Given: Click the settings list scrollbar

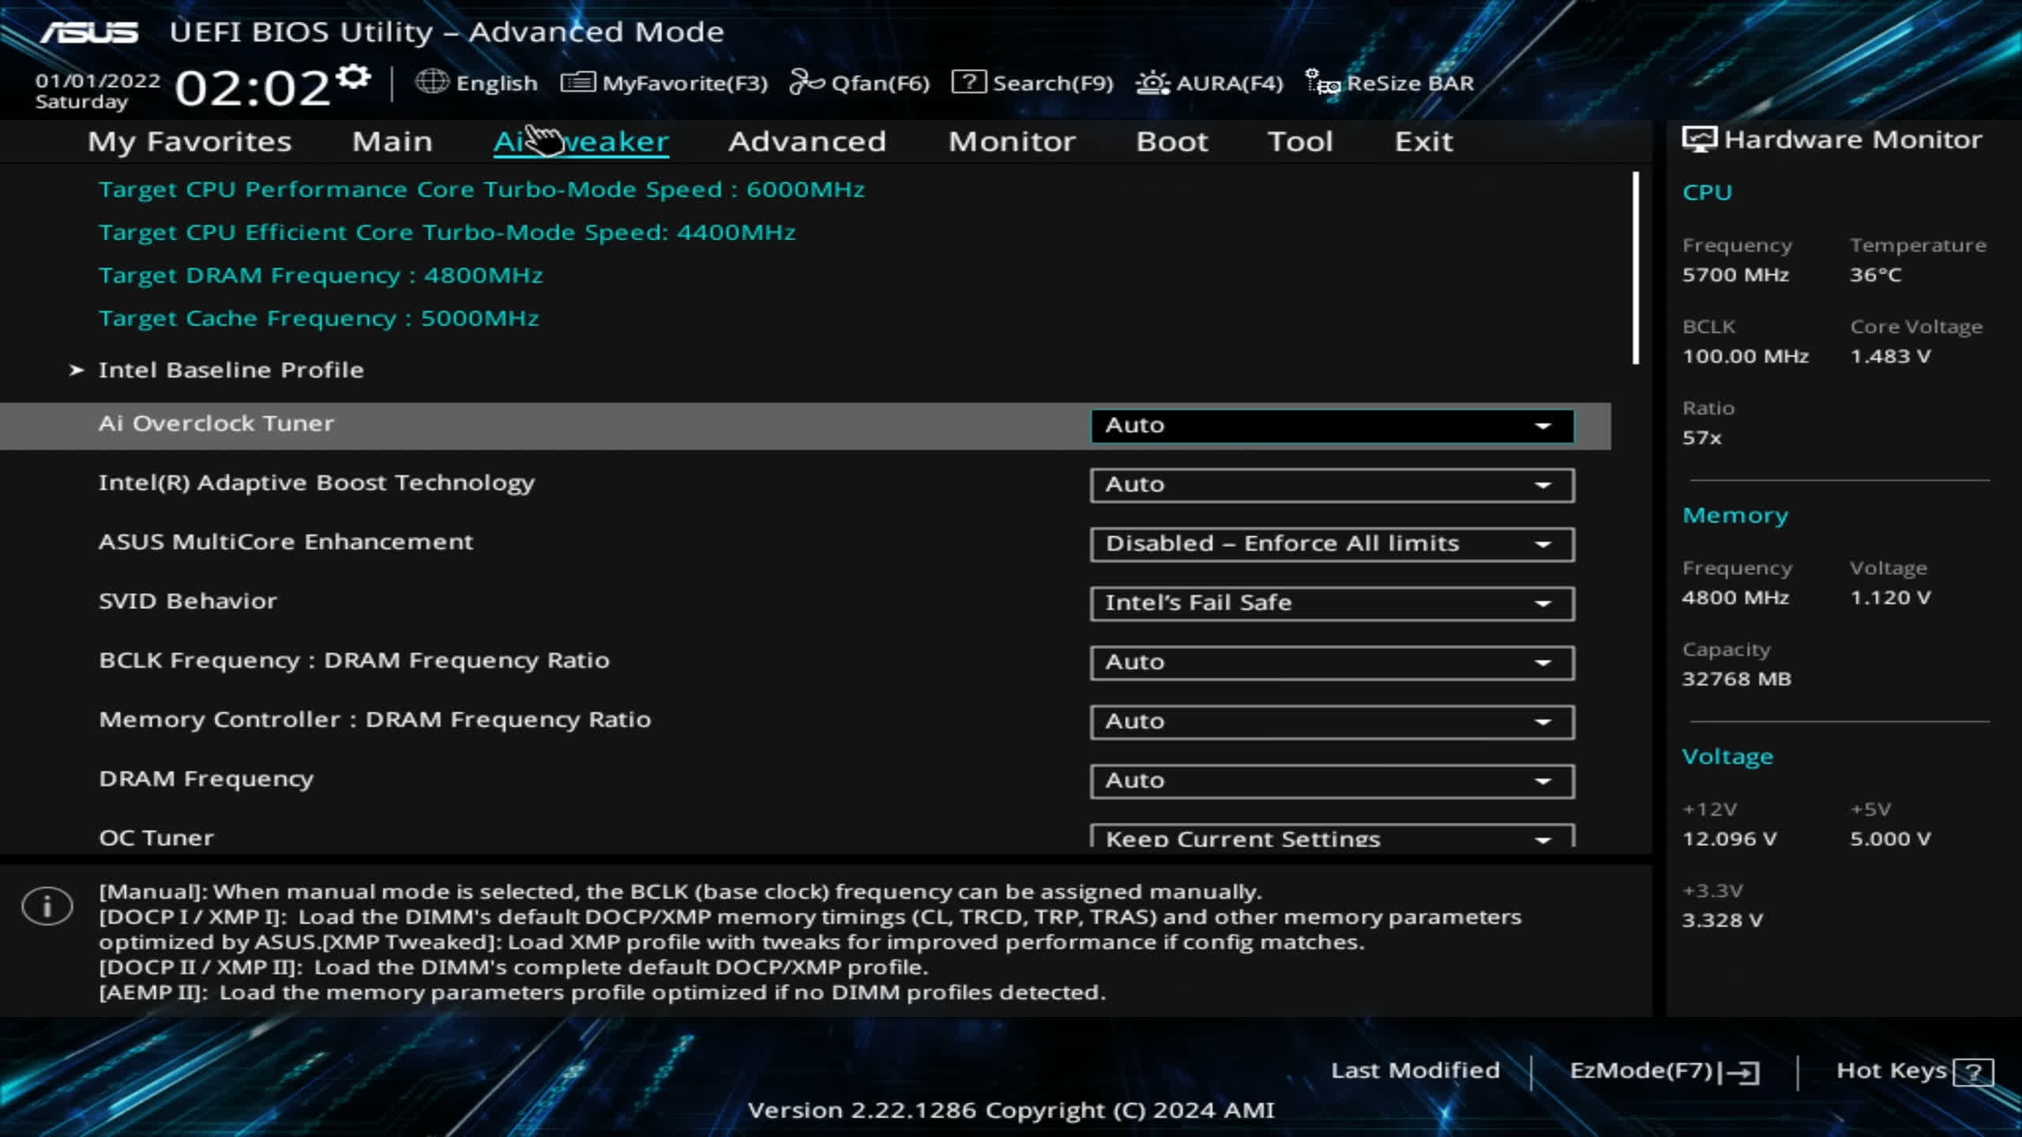Looking at the screenshot, I should (1635, 268).
